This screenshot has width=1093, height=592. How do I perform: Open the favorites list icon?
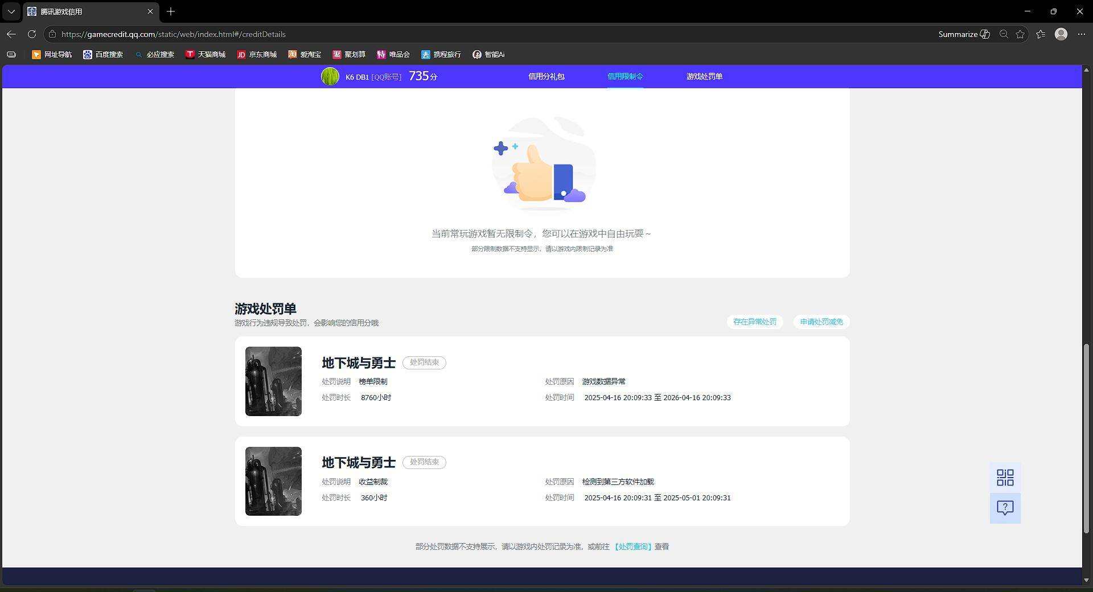(1041, 34)
